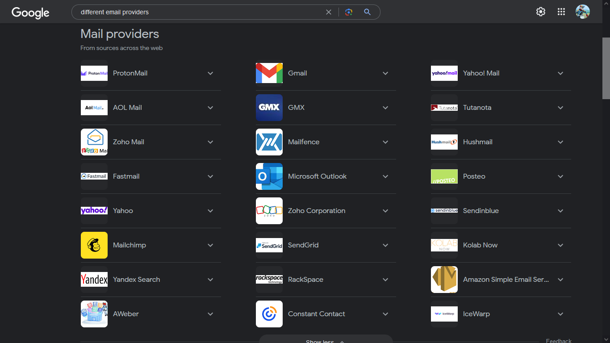
Task: Expand the AOL Mail chevron
Action: [x=210, y=108]
